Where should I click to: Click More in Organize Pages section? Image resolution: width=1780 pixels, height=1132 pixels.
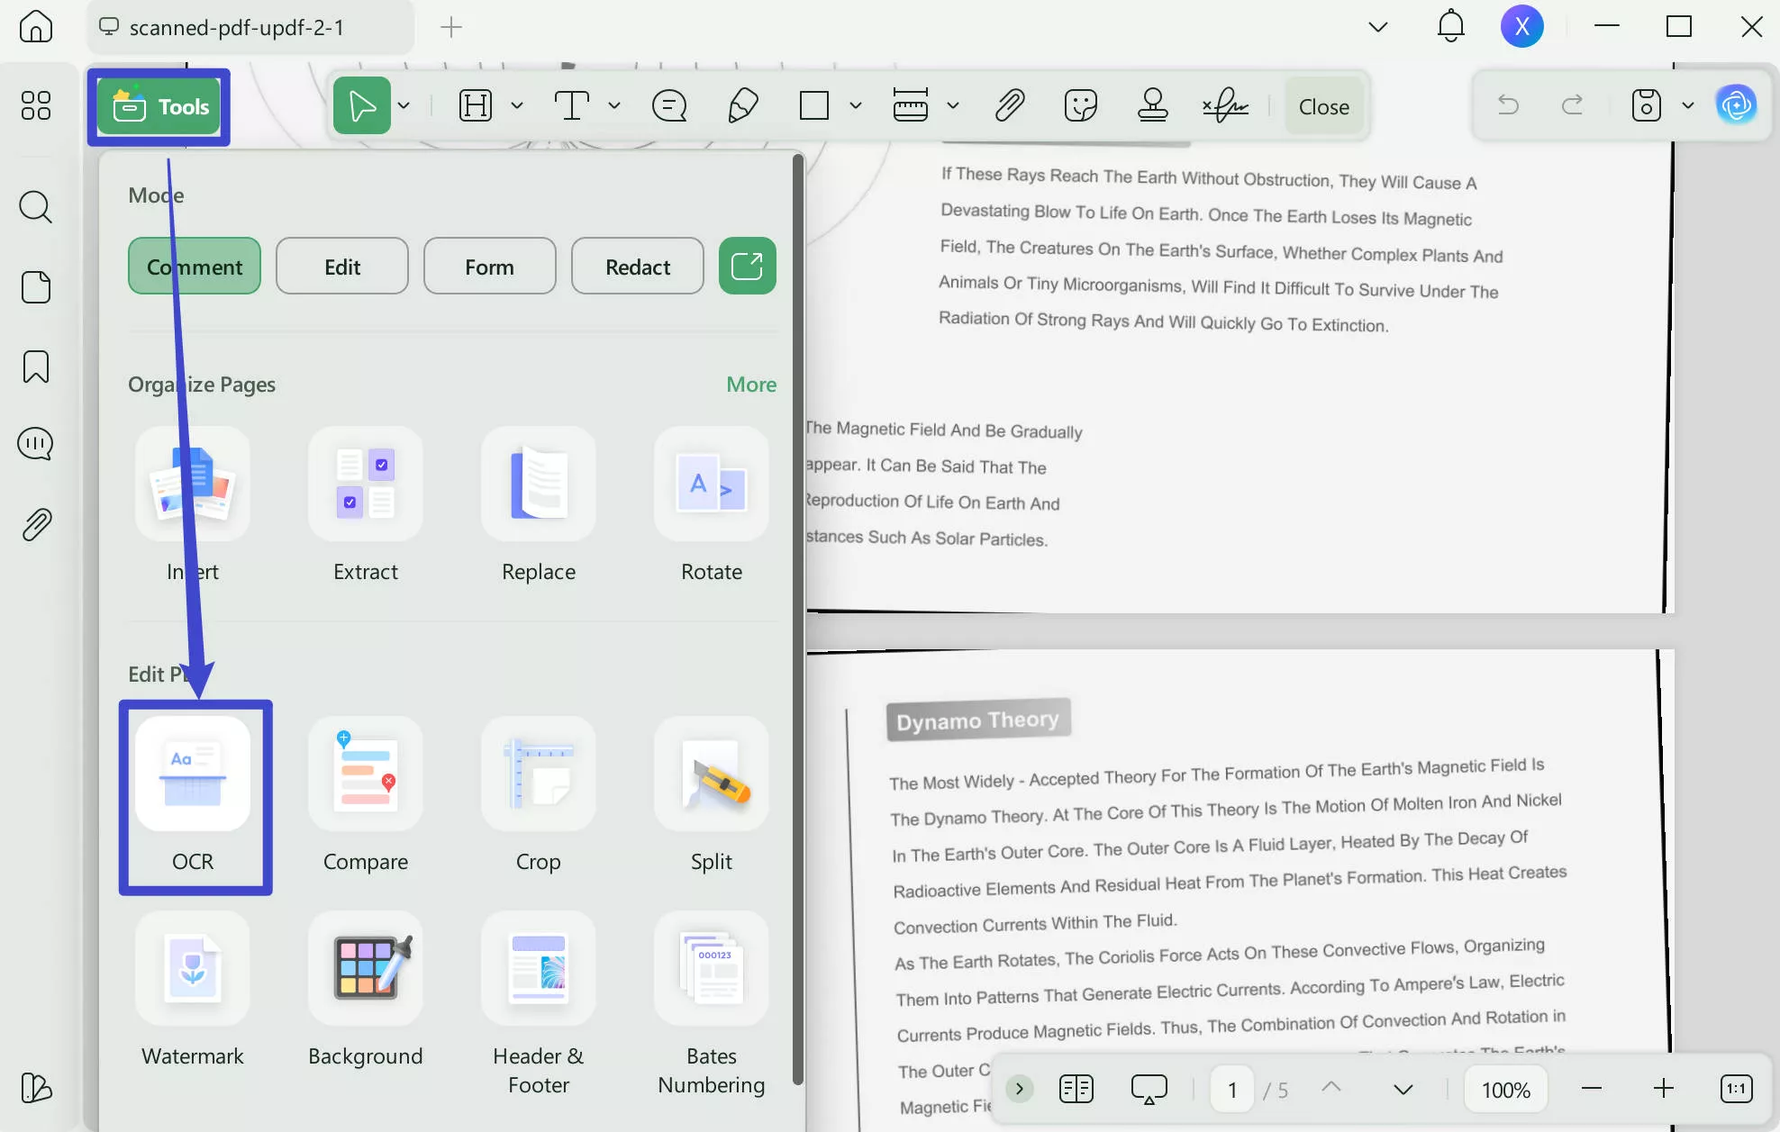751,384
